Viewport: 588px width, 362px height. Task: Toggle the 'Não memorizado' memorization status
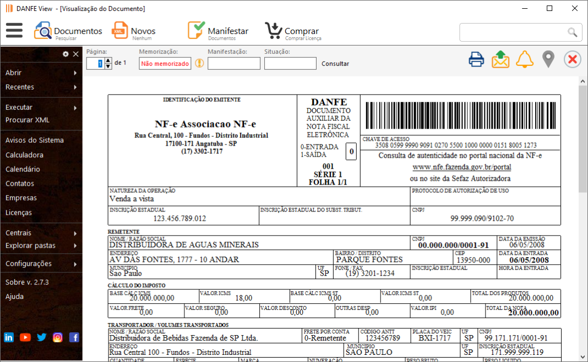pyautogui.click(x=165, y=64)
